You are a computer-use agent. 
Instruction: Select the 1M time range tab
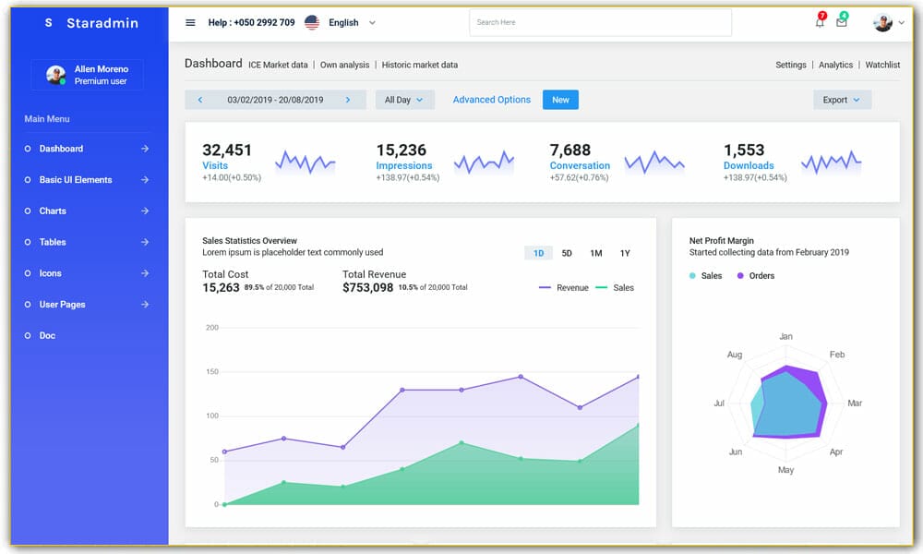[x=596, y=253]
